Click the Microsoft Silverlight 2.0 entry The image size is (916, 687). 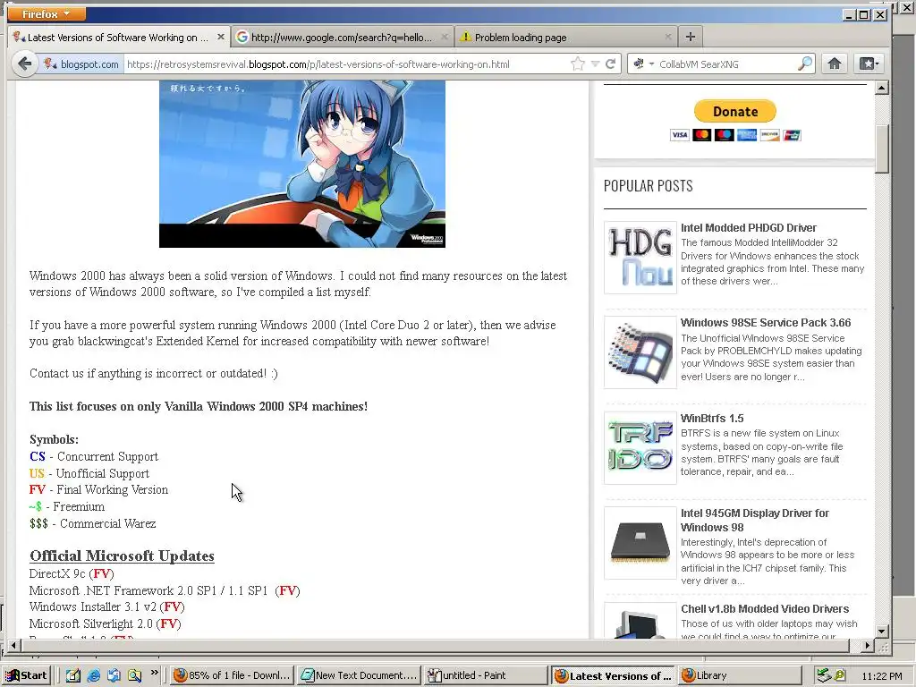point(106,623)
